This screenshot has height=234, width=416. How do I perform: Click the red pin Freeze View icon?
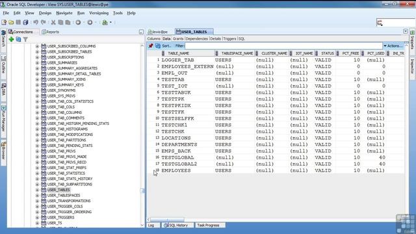[x=151, y=46]
